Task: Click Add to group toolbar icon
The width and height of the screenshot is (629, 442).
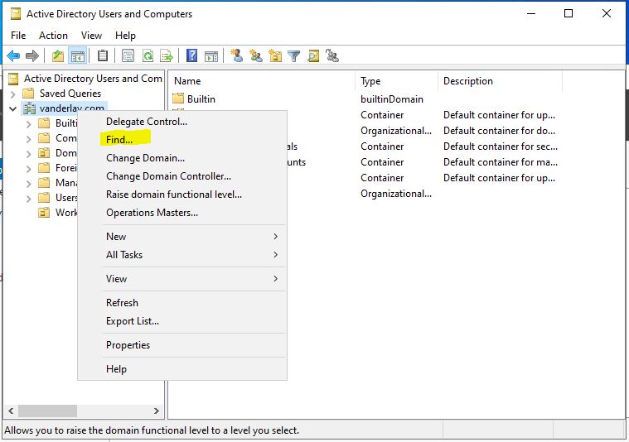Action: click(332, 55)
